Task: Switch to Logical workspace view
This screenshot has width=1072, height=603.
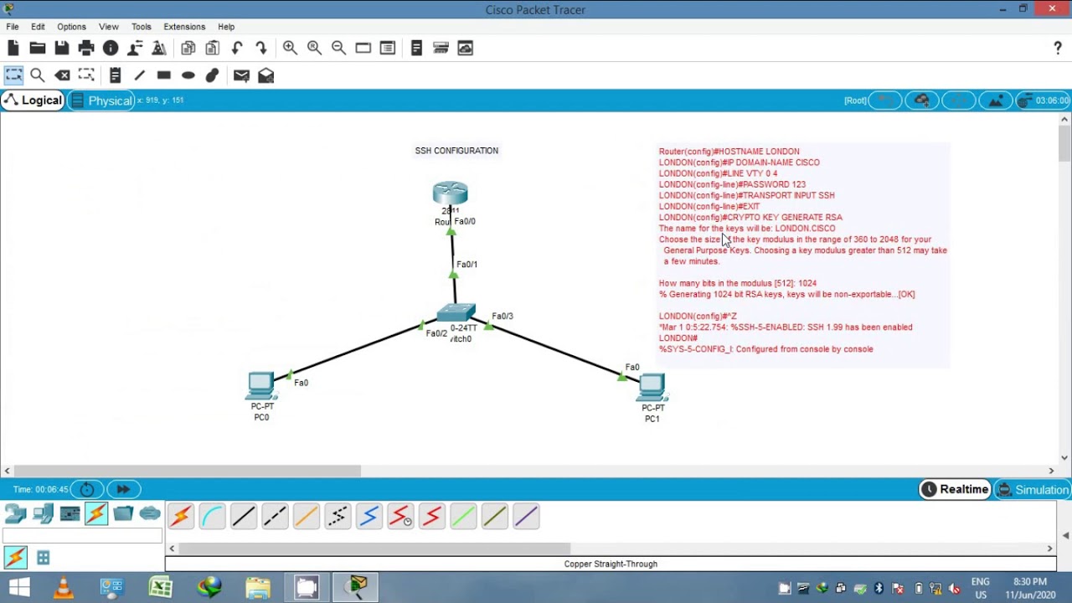Action: tap(33, 100)
